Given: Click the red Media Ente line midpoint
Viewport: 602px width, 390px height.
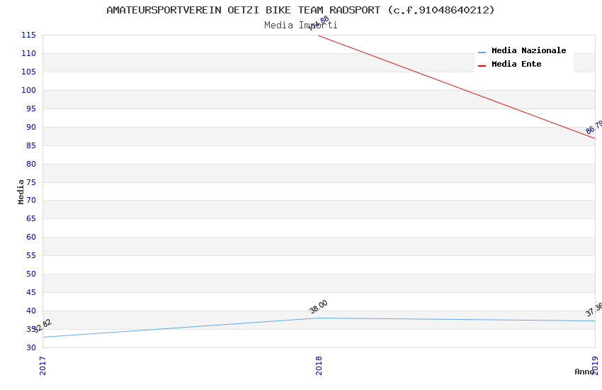Looking at the screenshot, I should pyautogui.click(x=457, y=87).
